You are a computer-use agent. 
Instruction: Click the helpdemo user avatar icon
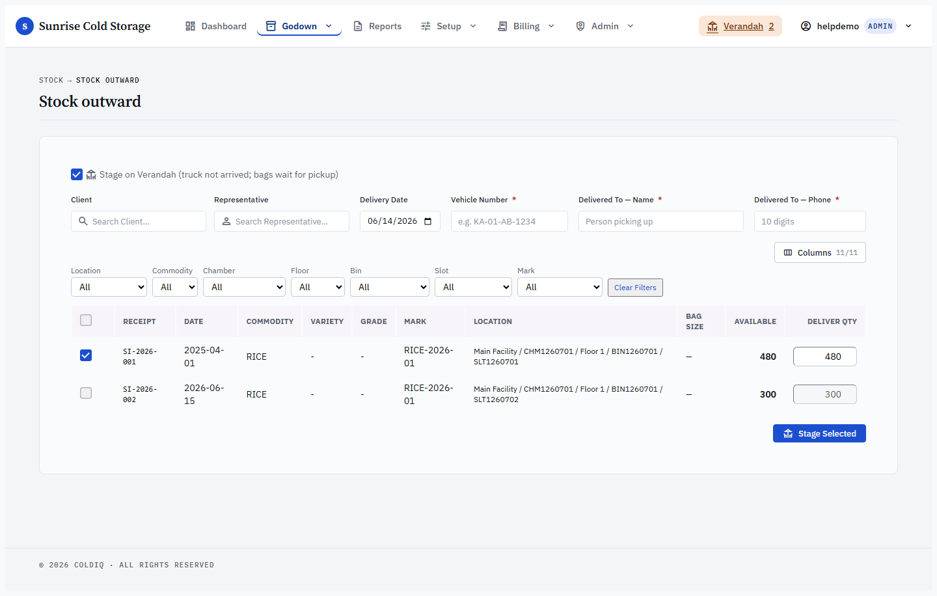click(806, 26)
